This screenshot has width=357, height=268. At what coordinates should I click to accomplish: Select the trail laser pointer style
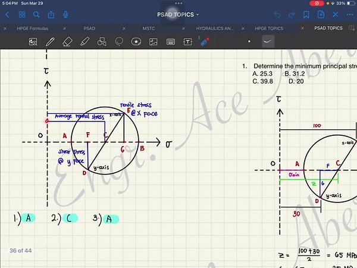coord(268,42)
